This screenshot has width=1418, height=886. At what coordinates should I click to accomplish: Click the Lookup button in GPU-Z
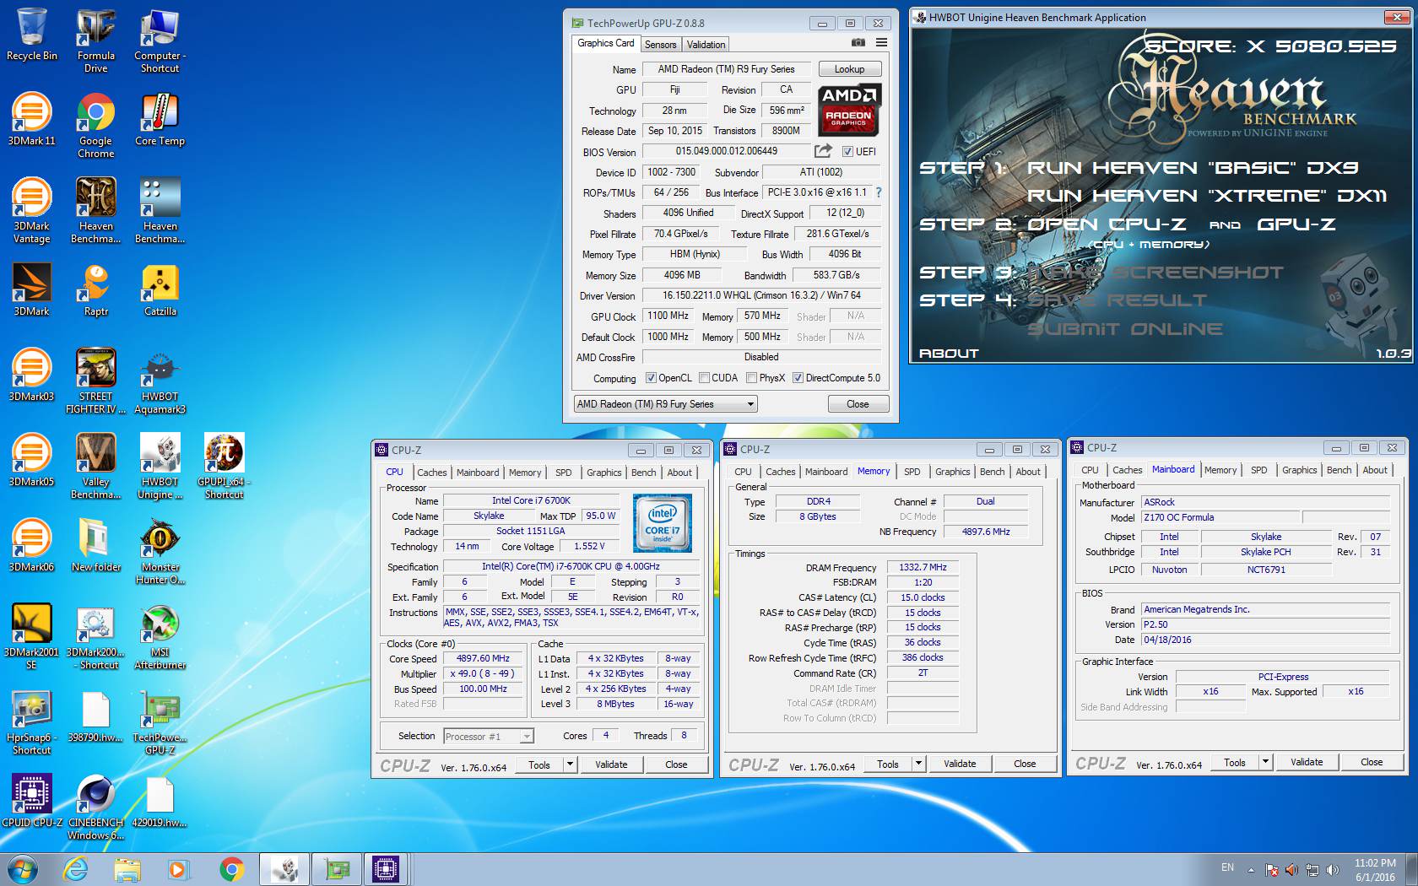click(x=849, y=69)
